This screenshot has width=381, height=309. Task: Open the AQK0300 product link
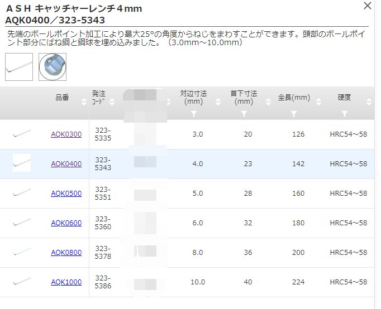click(x=66, y=134)
